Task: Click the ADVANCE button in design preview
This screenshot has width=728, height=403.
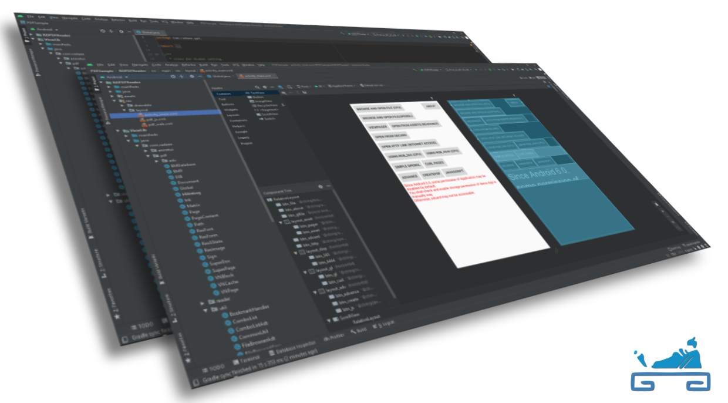Action: (x=410, y=177)
